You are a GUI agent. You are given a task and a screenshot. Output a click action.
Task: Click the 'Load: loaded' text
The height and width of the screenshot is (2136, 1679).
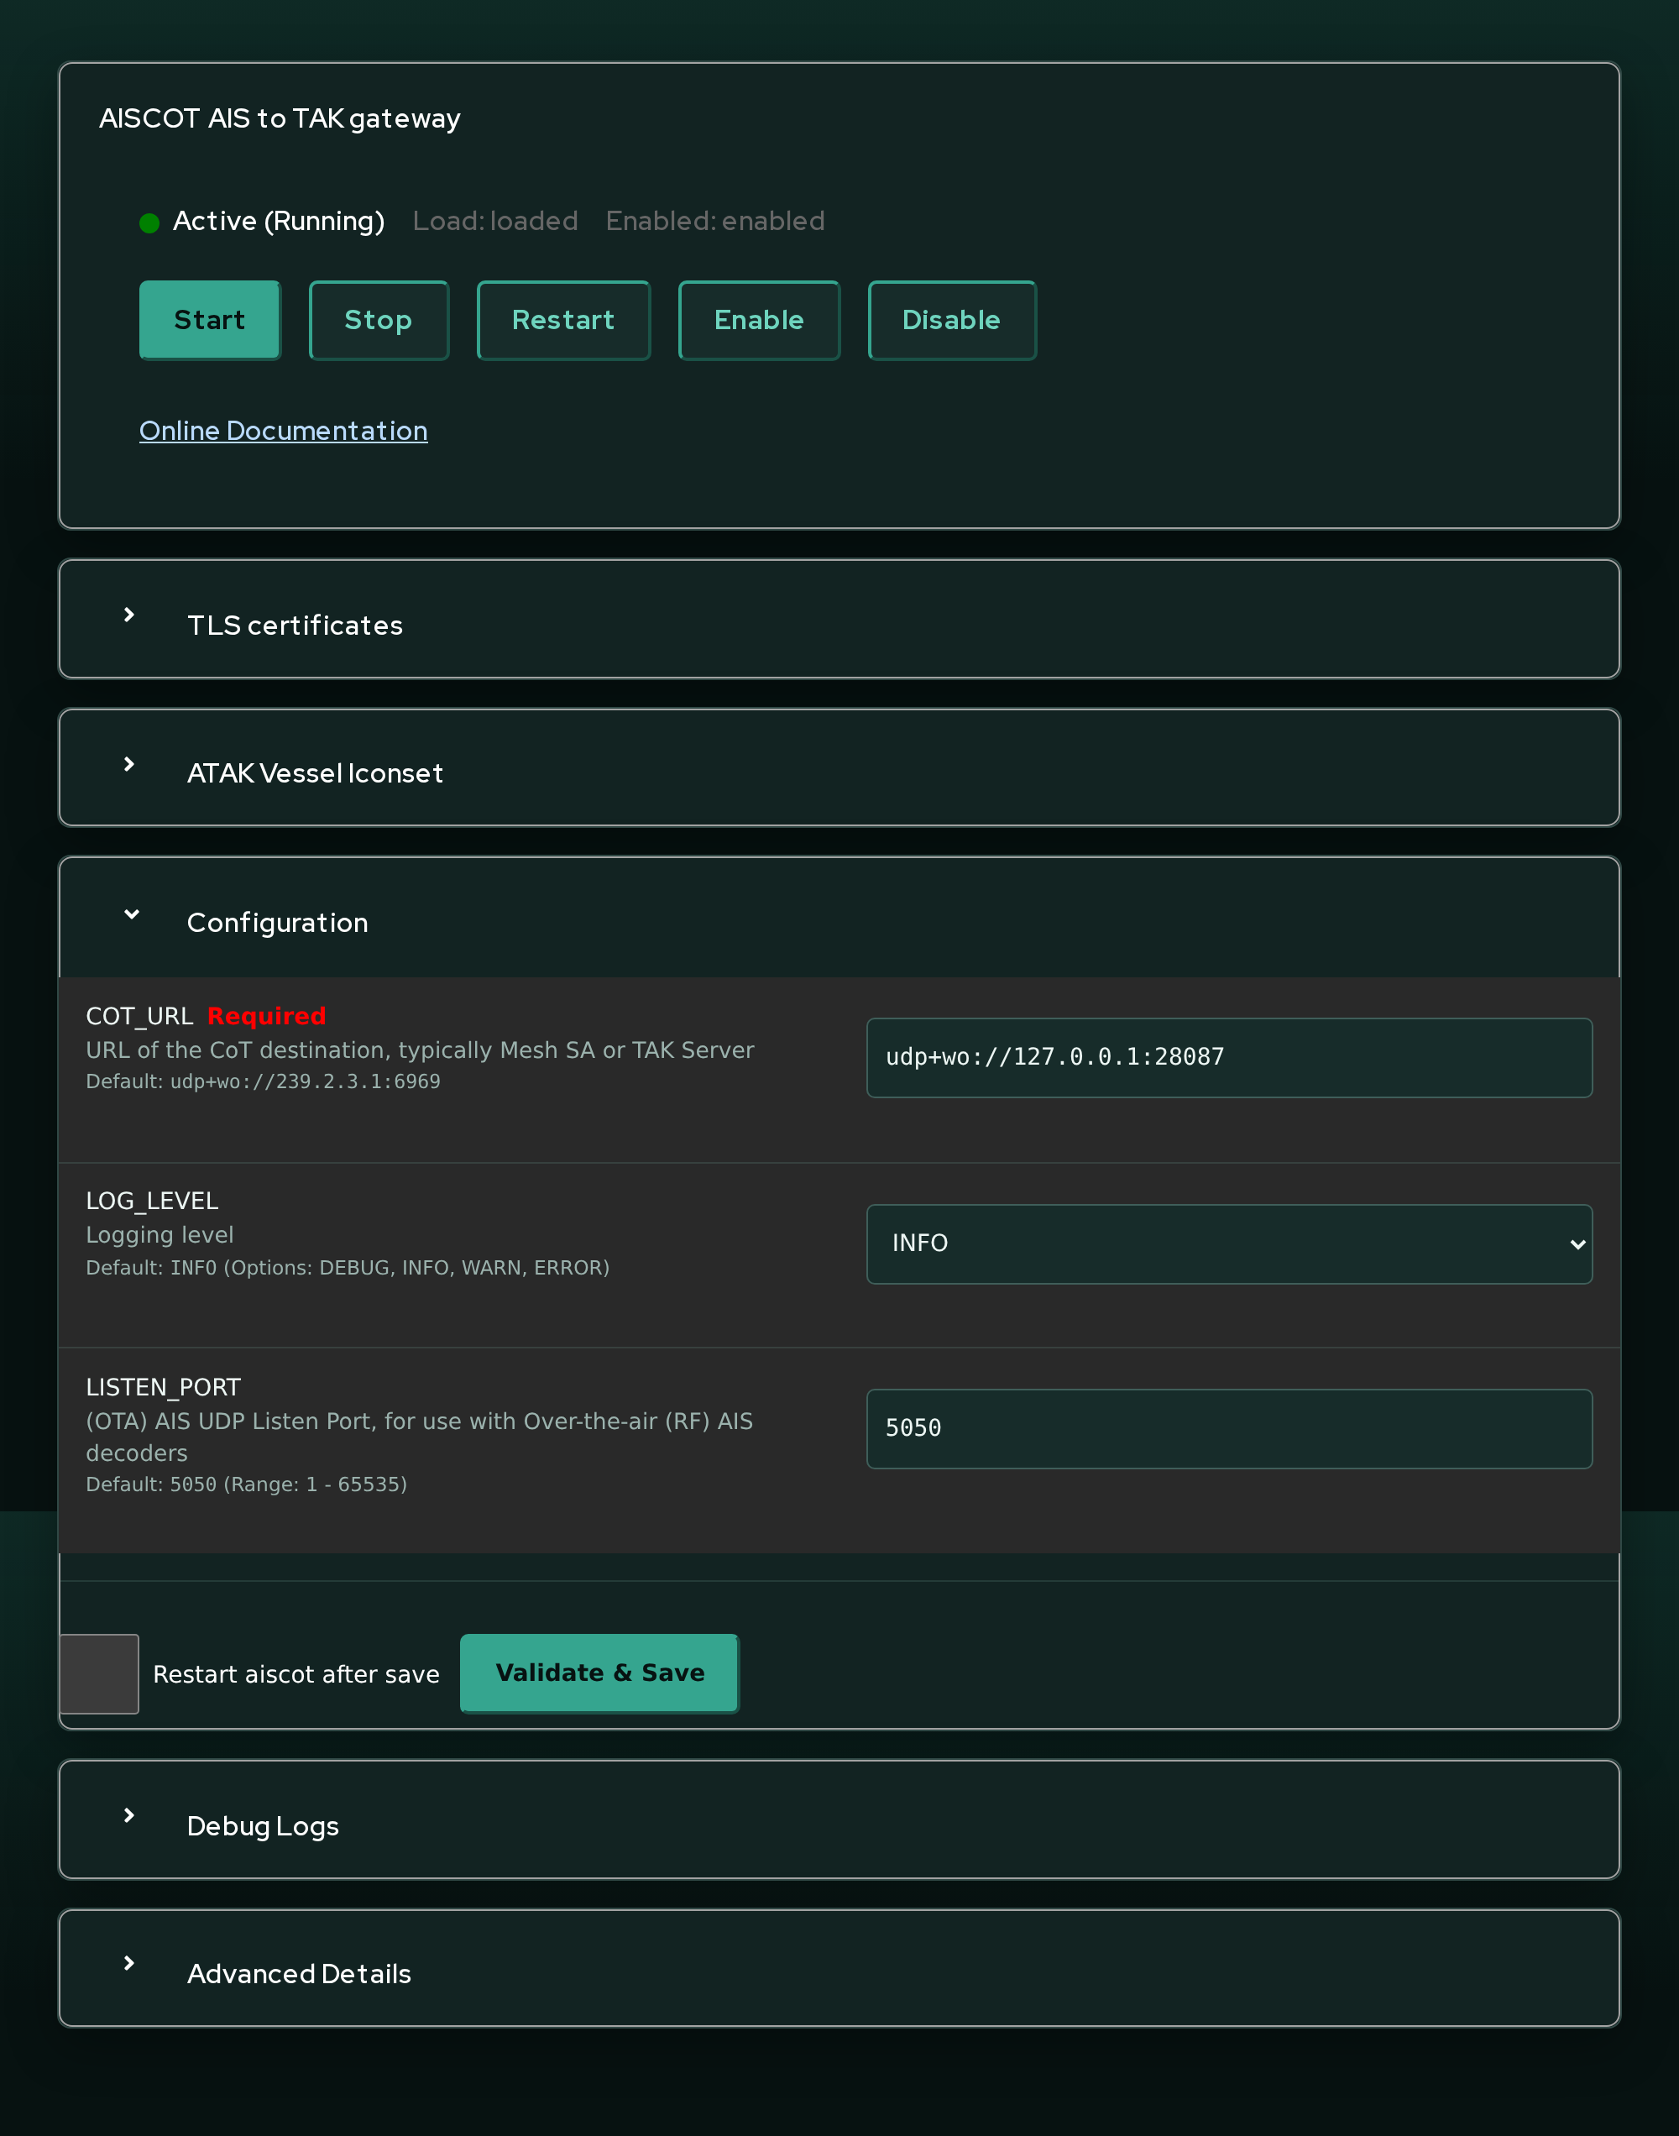coord(495,221)
